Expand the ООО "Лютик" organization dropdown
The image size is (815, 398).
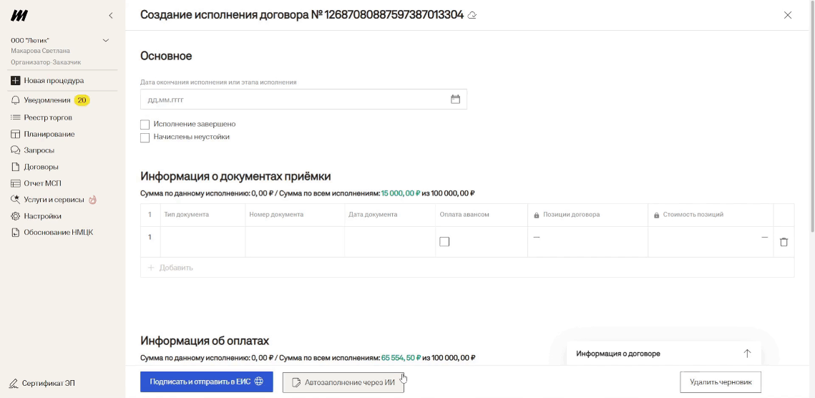point(106,41)
